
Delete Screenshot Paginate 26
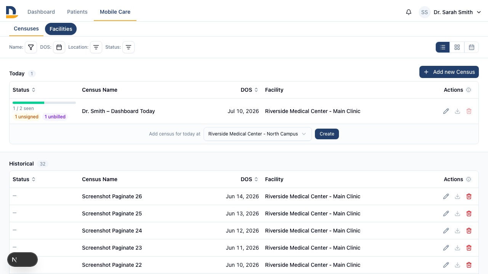point(469,196)
